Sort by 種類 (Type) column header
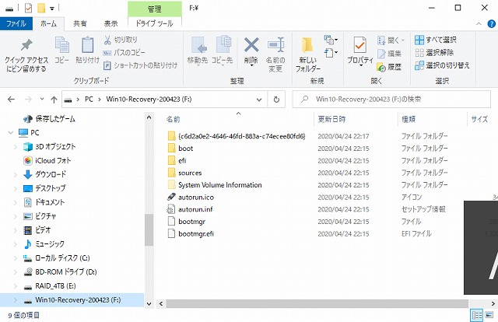Image resolution: width=498 pixels, height=322 pixels. click(408, 119)
